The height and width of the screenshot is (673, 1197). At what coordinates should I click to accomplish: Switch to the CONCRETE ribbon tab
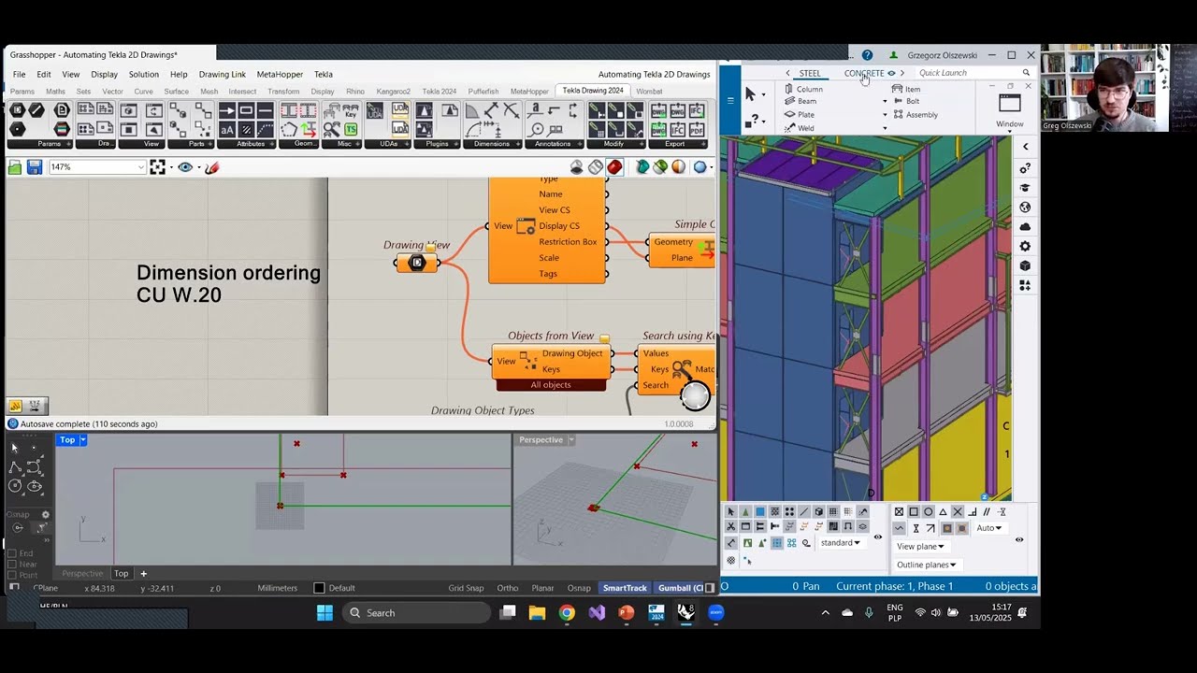[863, 73]
